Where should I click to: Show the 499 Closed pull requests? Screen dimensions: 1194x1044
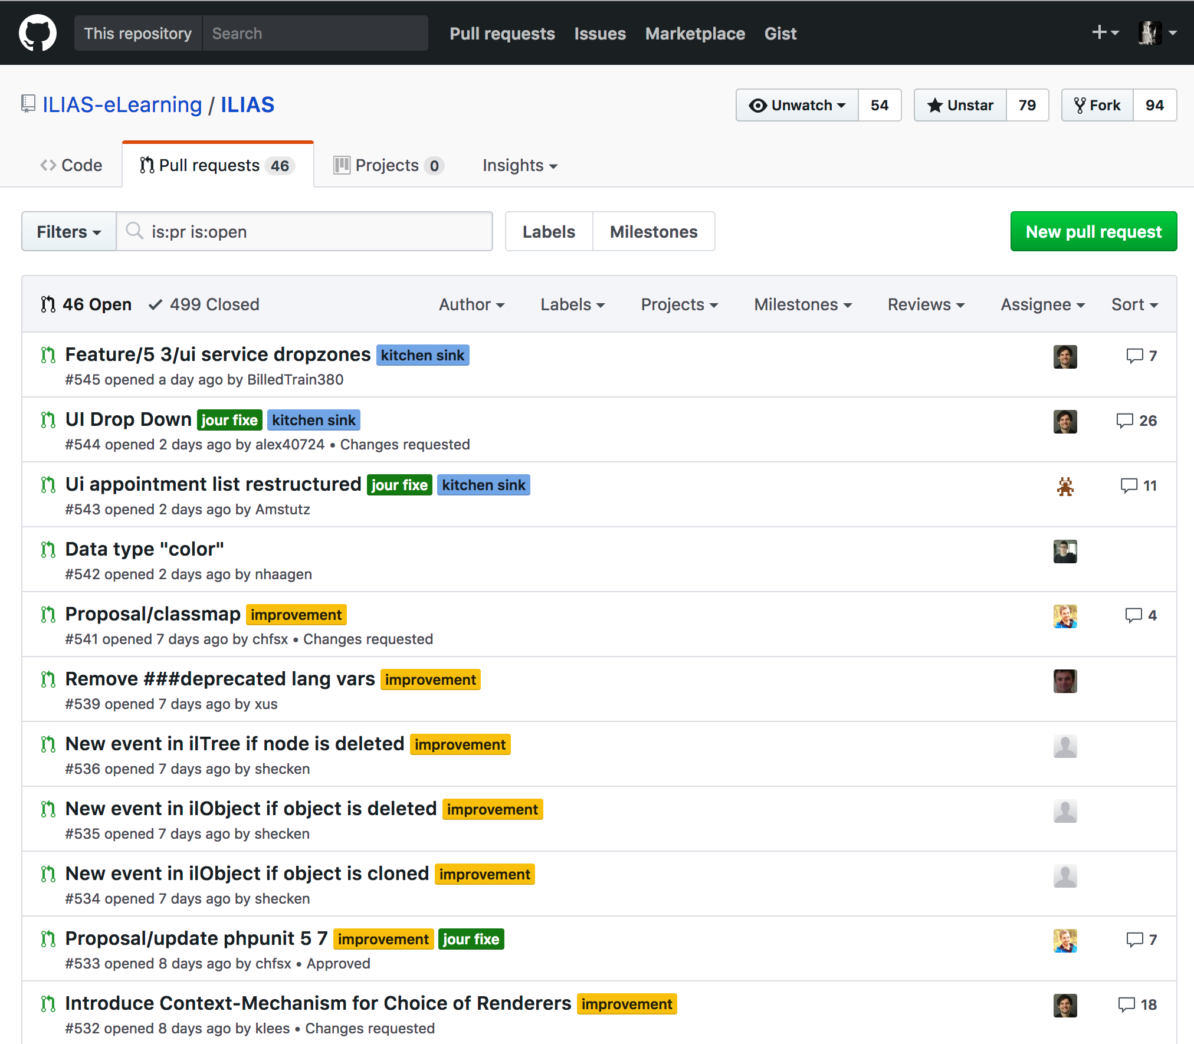tap(204, 304)
